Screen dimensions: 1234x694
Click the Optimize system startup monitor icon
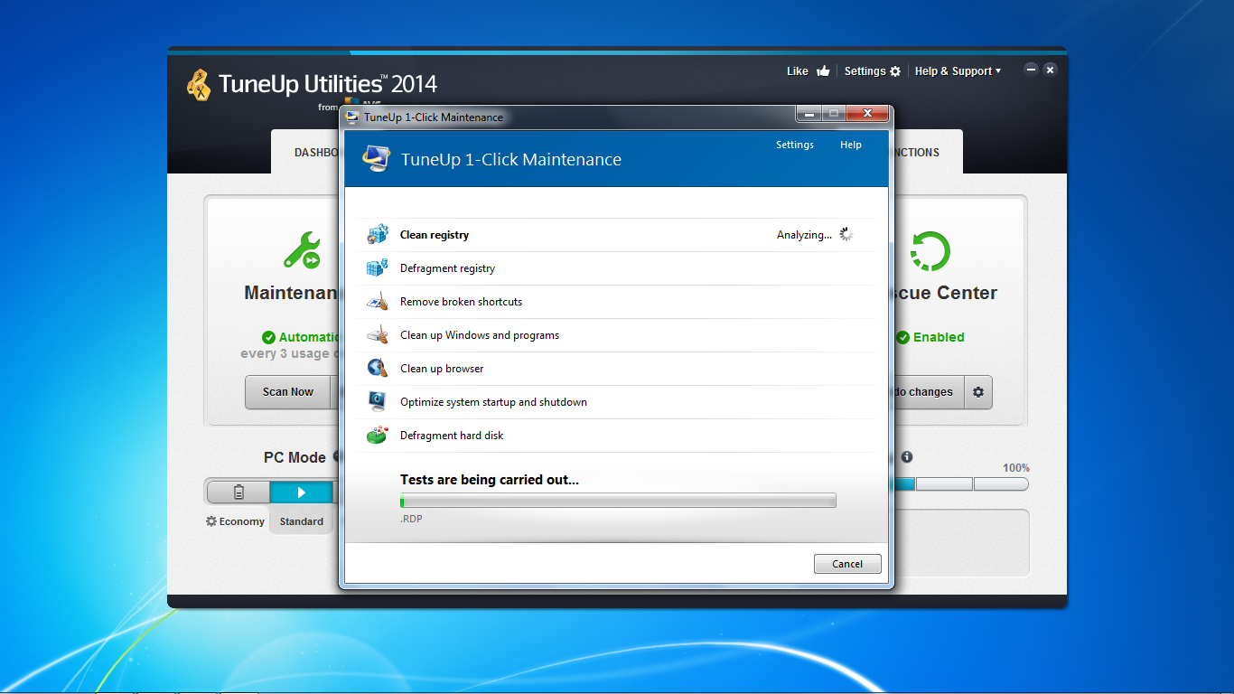tap(377, 402)
